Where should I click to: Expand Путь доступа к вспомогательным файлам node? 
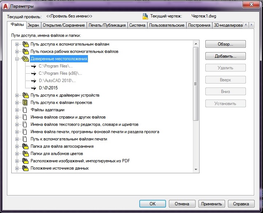tap(17, 44)
